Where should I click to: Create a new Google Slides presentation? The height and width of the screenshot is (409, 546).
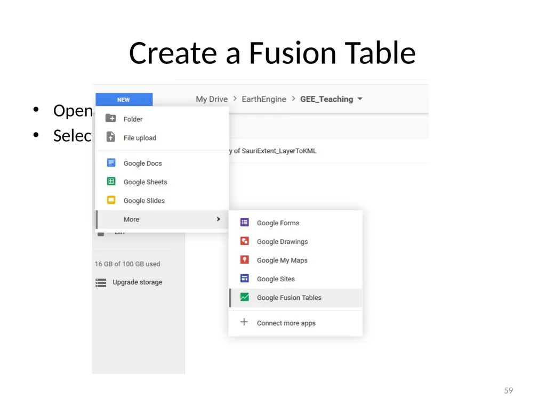click(x=162, y=201)
